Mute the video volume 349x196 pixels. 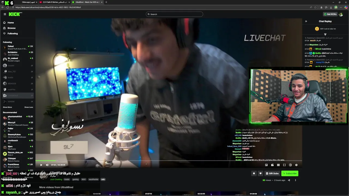point(47,165)
